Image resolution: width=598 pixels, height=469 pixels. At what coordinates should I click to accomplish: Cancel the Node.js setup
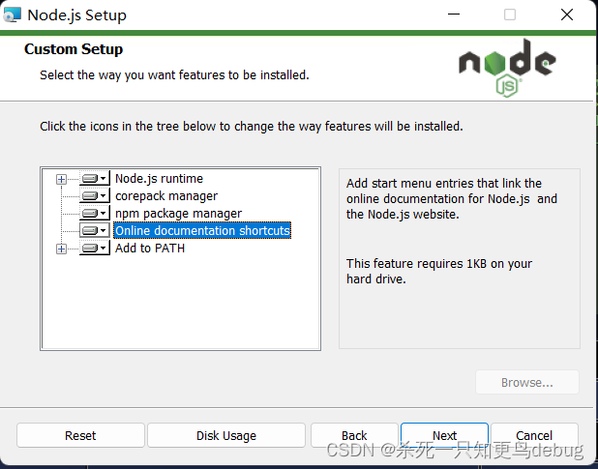point(534,435)
